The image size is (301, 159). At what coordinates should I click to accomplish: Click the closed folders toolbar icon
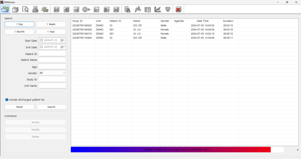[x=15, y=9]
